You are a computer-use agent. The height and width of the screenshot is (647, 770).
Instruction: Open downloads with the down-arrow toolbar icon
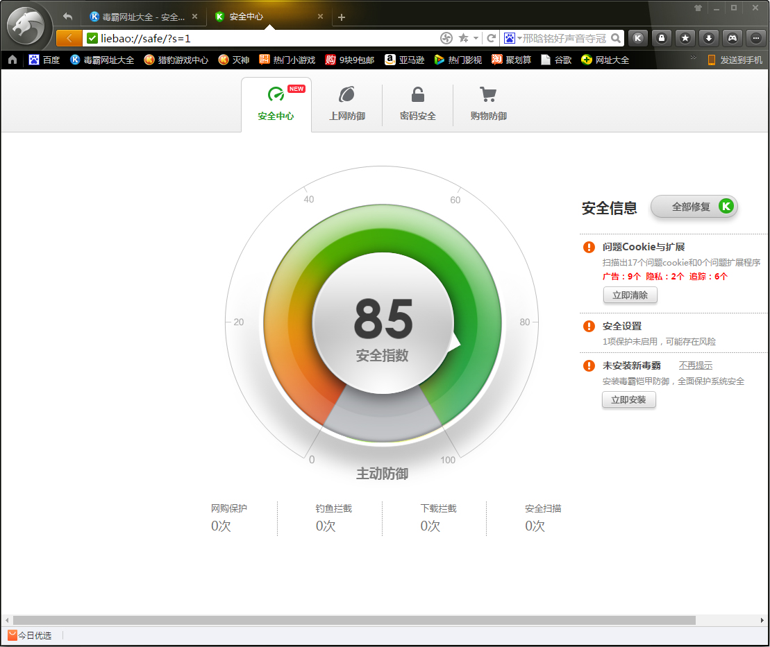coord(709,38)
